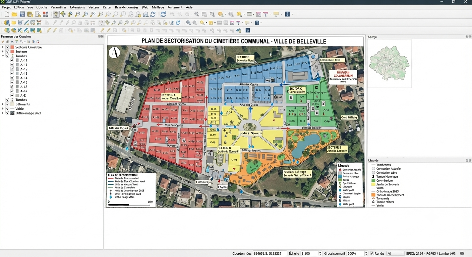Float the Légende panel
The height and width of the screenshot is (257, 472).
(x=466, y=160)
